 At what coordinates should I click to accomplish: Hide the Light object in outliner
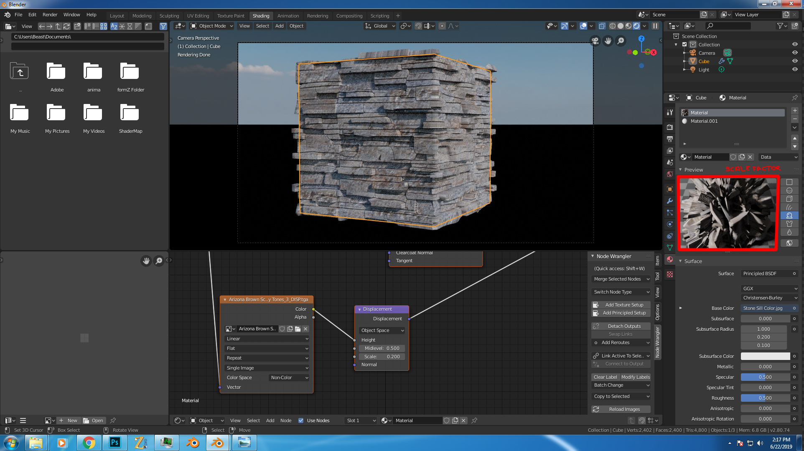(x=795, y=69)
